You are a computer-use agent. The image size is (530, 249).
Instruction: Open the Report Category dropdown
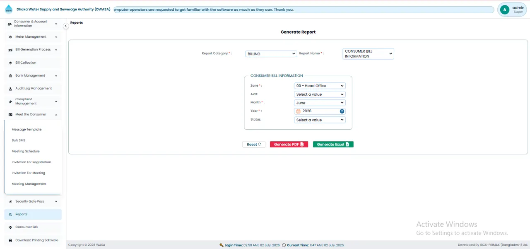point(271,54)
